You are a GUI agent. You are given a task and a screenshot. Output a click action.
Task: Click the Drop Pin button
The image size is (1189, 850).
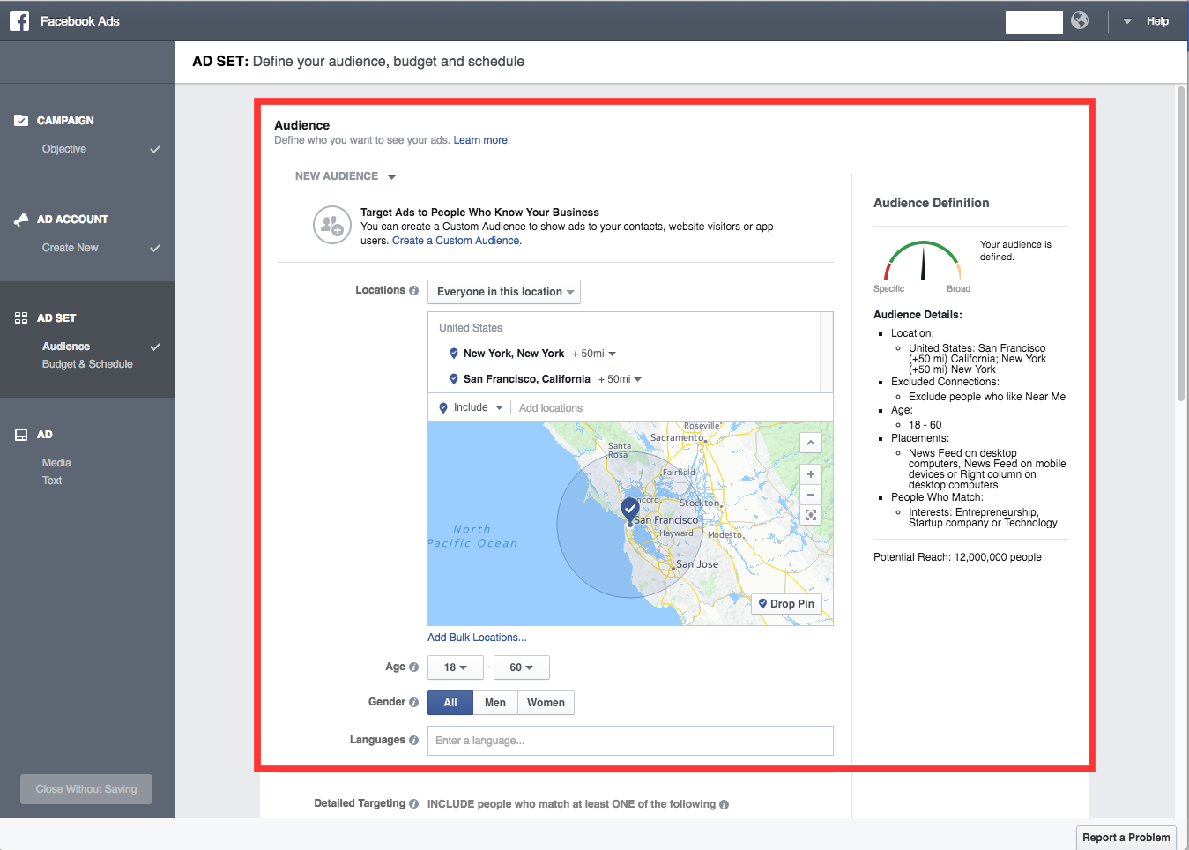(x=787, y=604)
